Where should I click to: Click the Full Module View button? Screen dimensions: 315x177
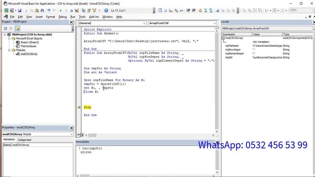[82, 135]
